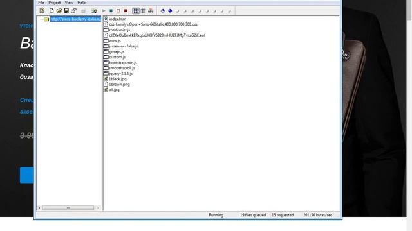Open the Help menu

click(x=82, y=3)
